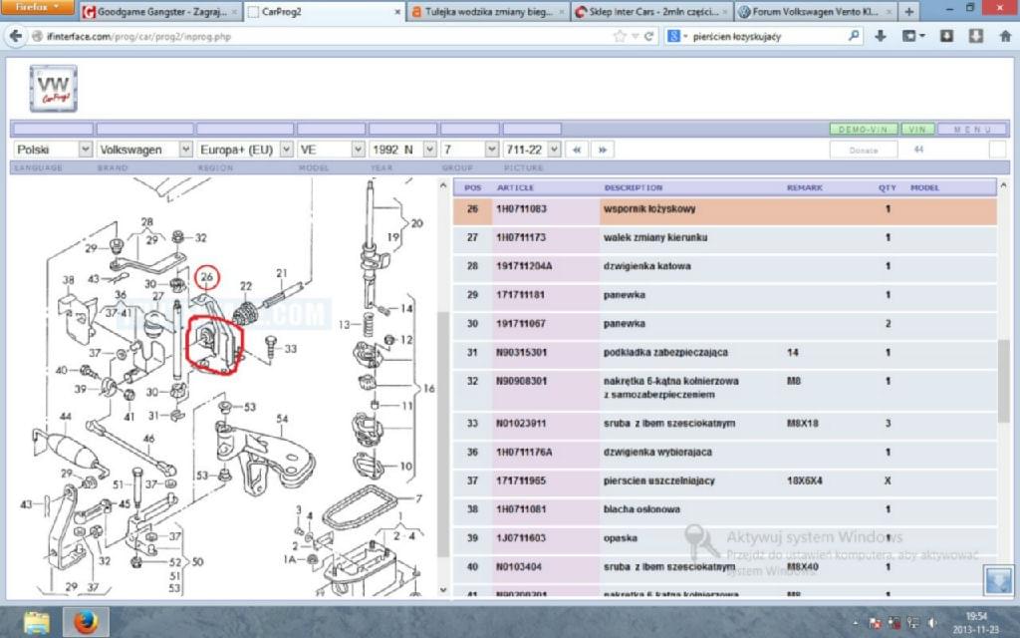Click description 'podkladka zabezpieczająca'

(x=665, y=352)
